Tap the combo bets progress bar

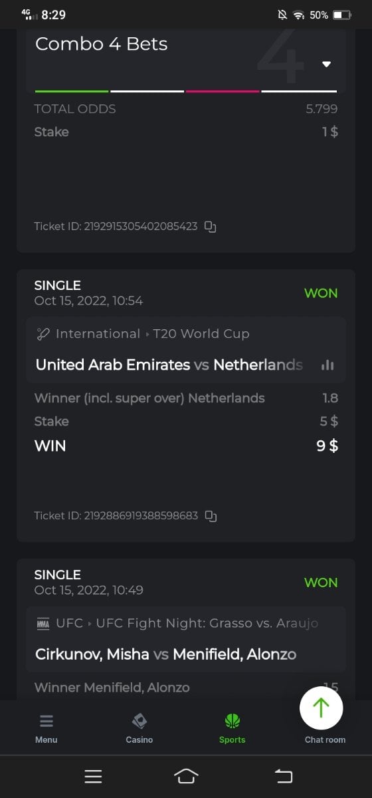(x=186, y=91)
